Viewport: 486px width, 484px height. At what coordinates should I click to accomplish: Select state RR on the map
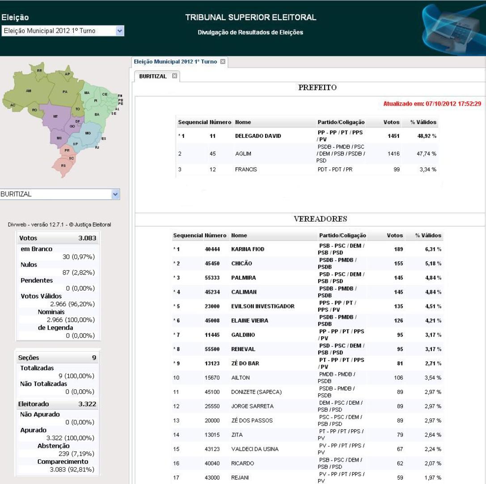pyautogui.click(x=39, y=70)
